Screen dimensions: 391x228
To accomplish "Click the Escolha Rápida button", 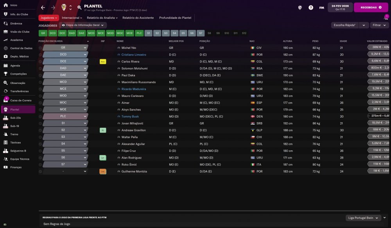I will (344, 25).
